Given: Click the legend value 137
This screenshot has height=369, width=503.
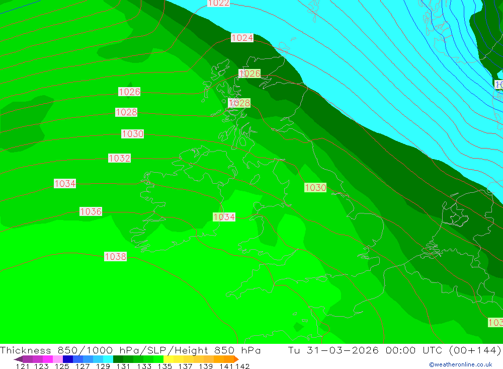Looking at the screenshot, I should 186,366.
